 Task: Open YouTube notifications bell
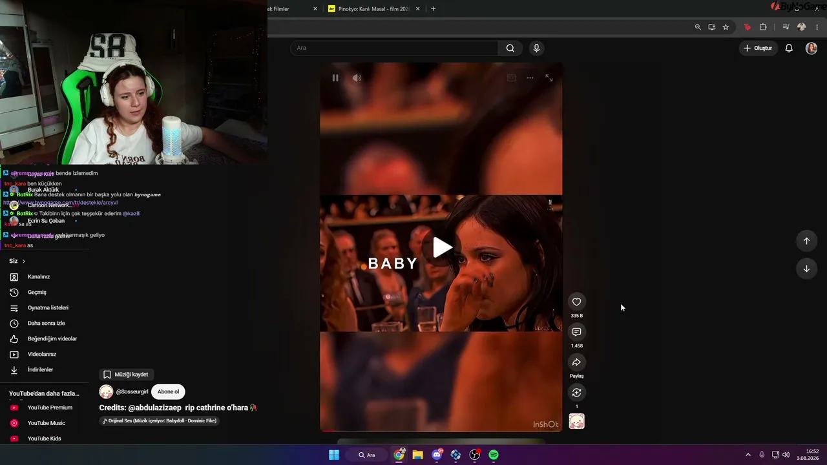789,48
